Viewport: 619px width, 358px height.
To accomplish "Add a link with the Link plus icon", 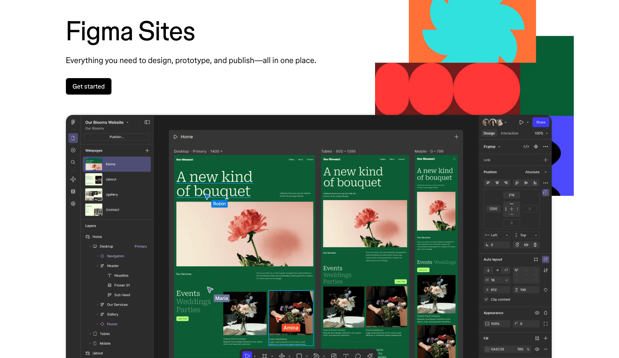I will point(545,160).
